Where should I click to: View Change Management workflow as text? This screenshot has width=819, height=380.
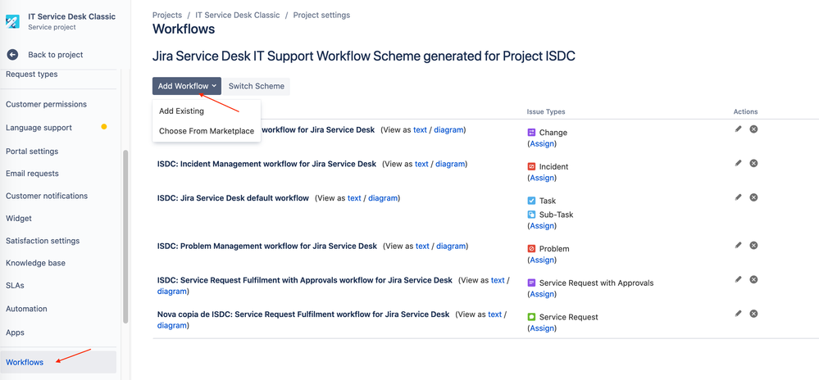[x=420, y=129]
